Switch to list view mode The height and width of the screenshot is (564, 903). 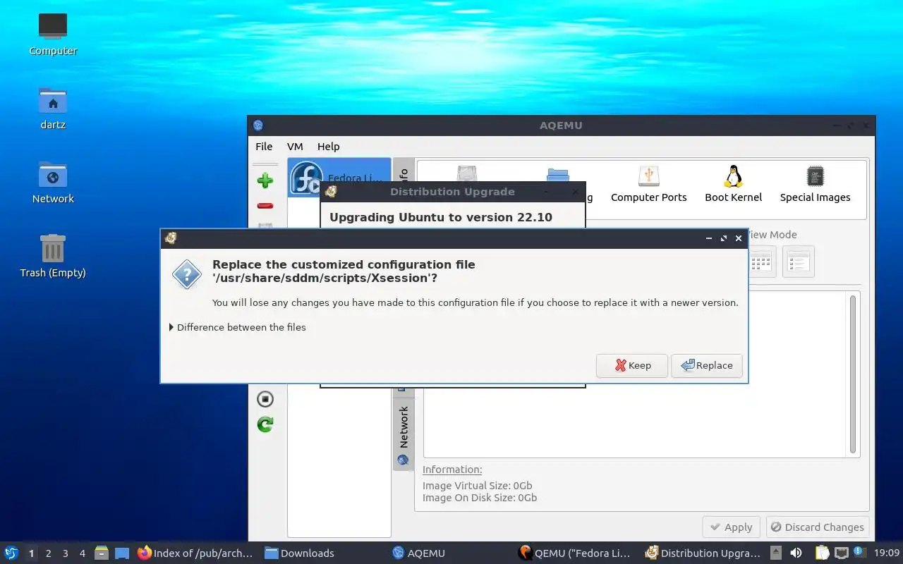tap(799, 262)
